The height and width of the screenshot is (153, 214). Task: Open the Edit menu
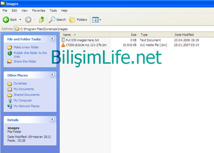point(14,11)
